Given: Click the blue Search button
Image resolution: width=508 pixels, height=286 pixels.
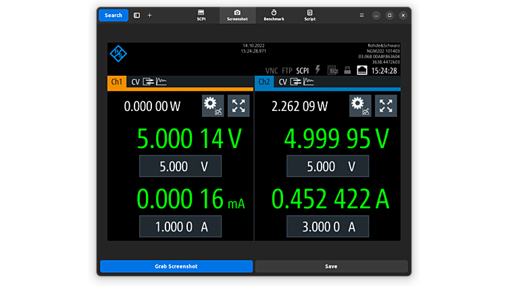Looking at the screenshot, I should click(x=113, y=15).
